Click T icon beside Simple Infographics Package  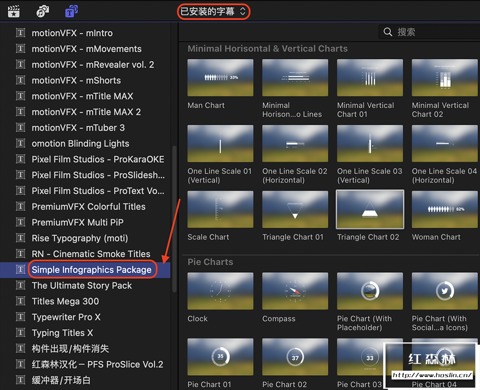coord(20,270)
